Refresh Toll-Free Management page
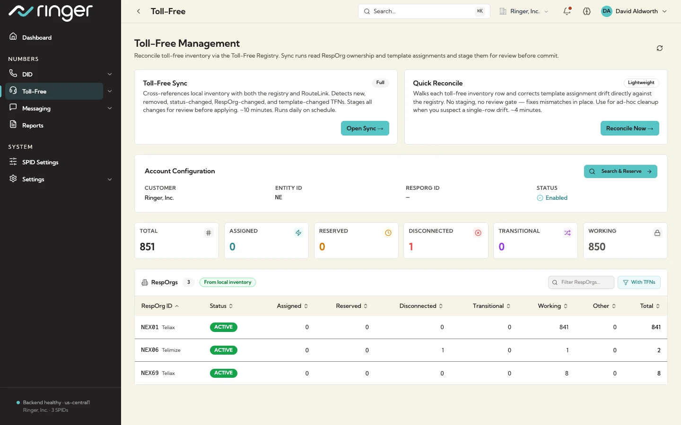 [660, 48]
